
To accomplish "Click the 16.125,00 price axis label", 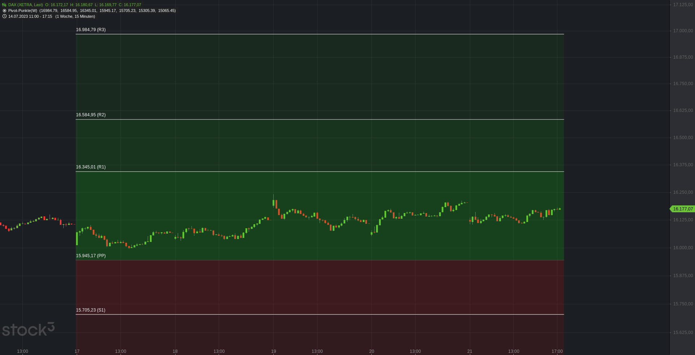I will [683, 220].
